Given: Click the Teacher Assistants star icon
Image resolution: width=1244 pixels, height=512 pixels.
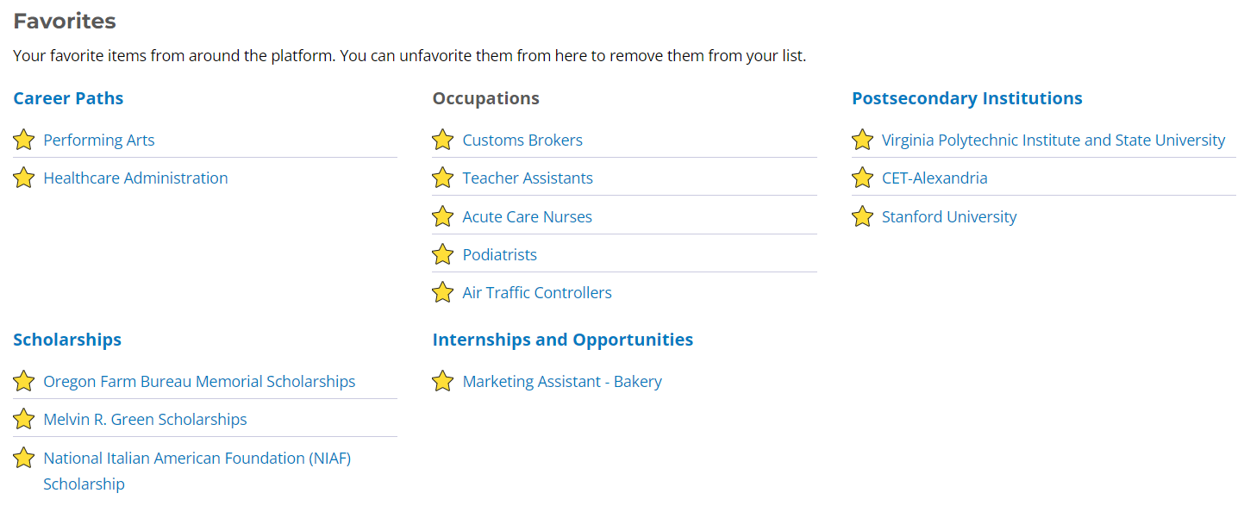Looking at the screenshot, I should click(442, 178).
